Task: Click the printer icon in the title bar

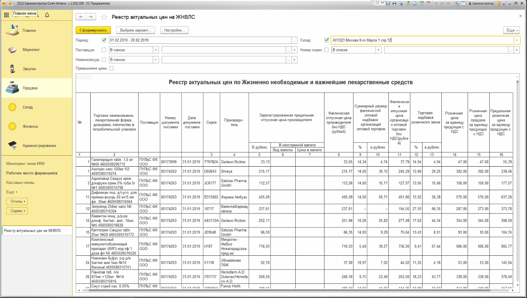Action: click(394, 3)
